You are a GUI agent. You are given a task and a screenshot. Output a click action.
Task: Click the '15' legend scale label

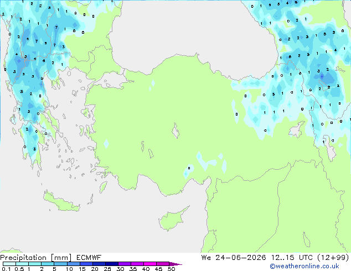coord(82,269)
